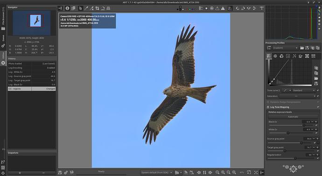The height and width of the screenshot is (176, 322).
Task: Switch to the Editor tab
Action: 3,58
